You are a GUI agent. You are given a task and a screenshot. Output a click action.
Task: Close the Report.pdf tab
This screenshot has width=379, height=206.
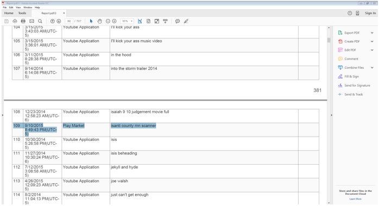(x=64, y=13)
